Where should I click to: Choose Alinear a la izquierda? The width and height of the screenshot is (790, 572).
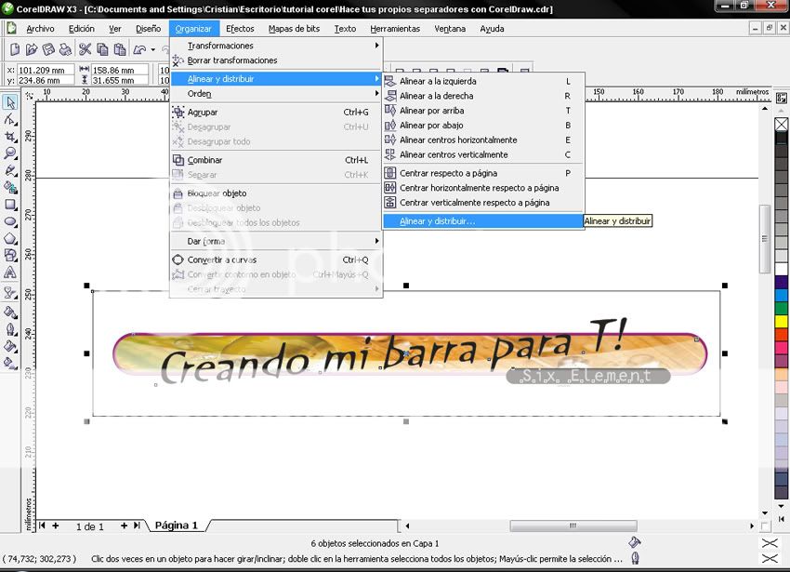pyautogui.click(x=483, y=81)
